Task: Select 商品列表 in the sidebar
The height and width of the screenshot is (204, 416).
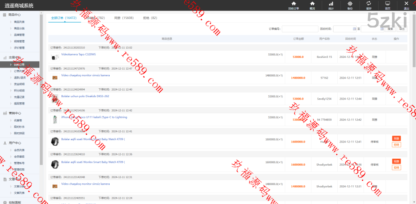Action: click(x=19, y=22)
